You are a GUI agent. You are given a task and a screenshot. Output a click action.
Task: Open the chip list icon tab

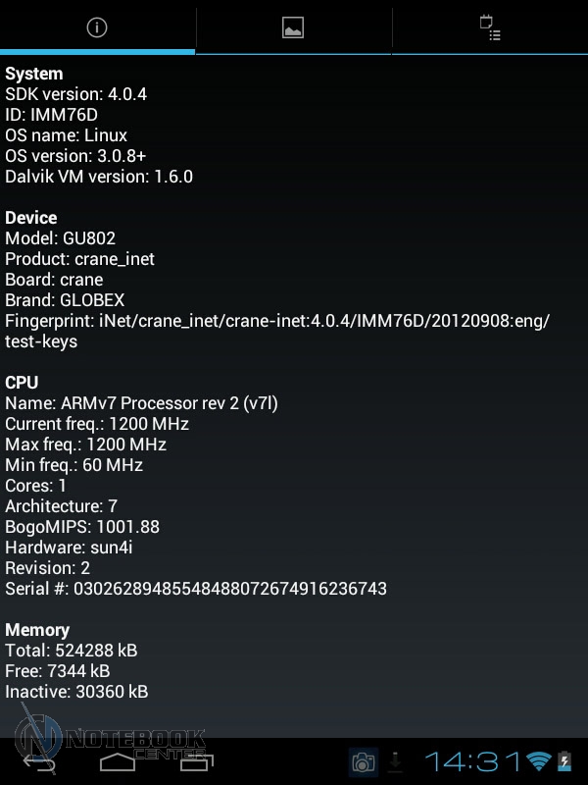pos(490,27)
